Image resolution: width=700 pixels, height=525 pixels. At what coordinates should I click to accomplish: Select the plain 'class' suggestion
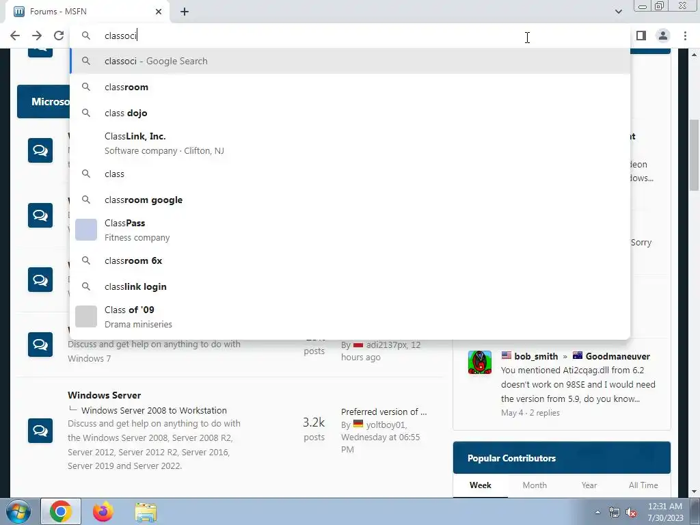(350, 174)
